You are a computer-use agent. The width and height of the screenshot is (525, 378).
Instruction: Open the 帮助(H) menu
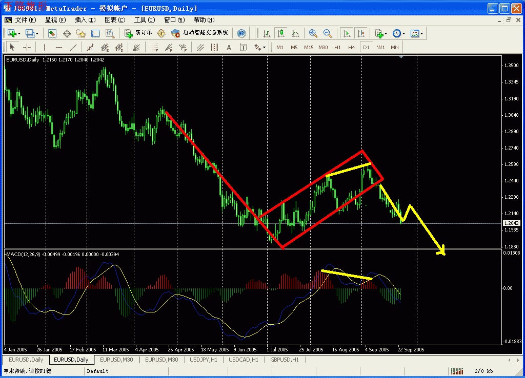[x=204, y=20]
